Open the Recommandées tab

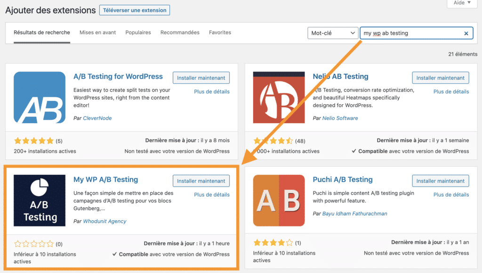pos(180,32)
